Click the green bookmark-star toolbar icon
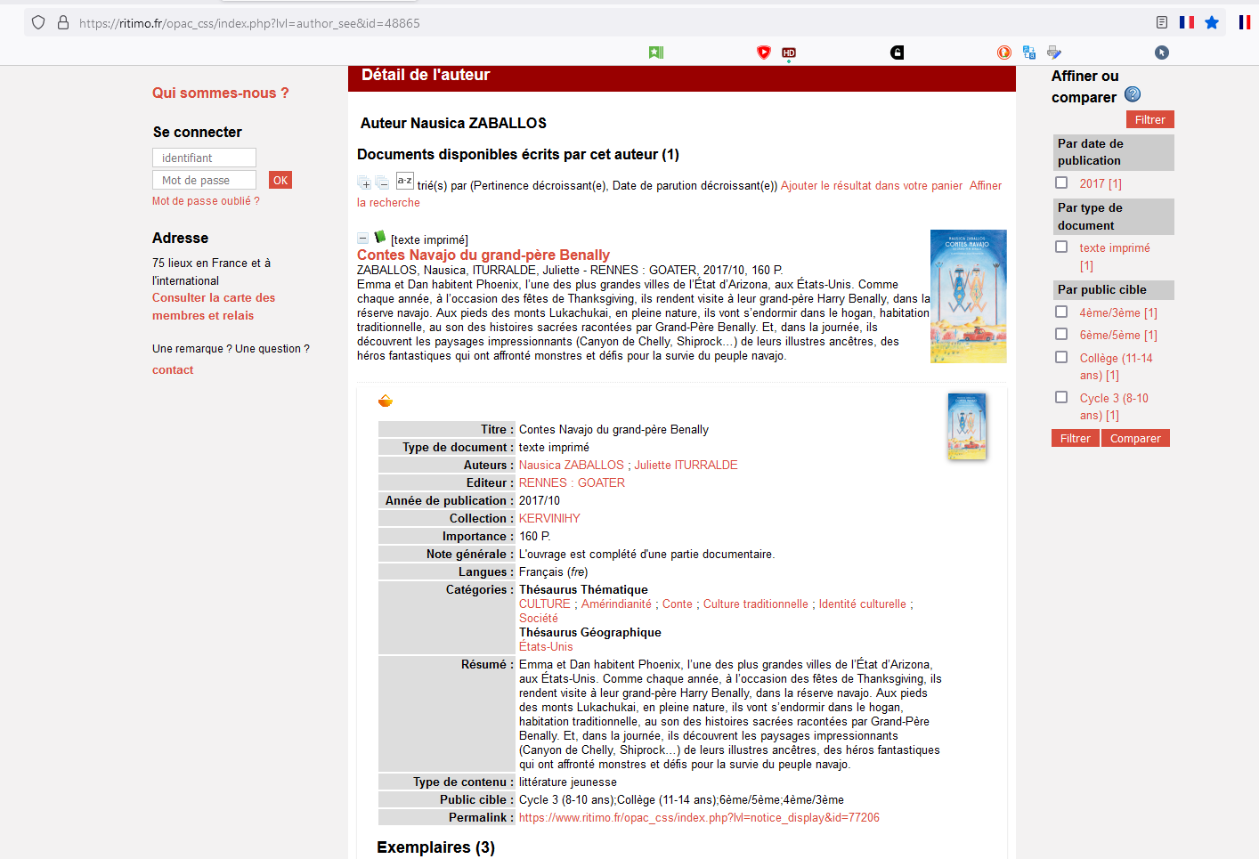The image size is (1259, 859). (656, 53)
